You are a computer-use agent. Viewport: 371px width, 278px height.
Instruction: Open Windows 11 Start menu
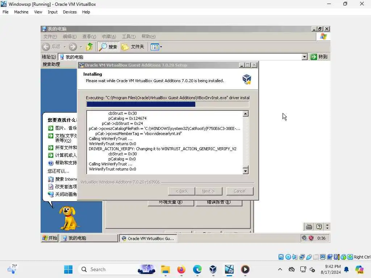tap(68, 269)
